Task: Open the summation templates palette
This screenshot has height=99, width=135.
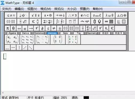Action: 48,21
